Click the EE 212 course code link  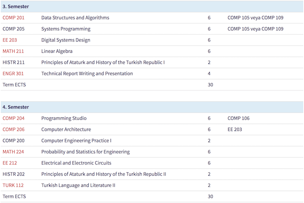pyautogui.click(x=10, y=163)
